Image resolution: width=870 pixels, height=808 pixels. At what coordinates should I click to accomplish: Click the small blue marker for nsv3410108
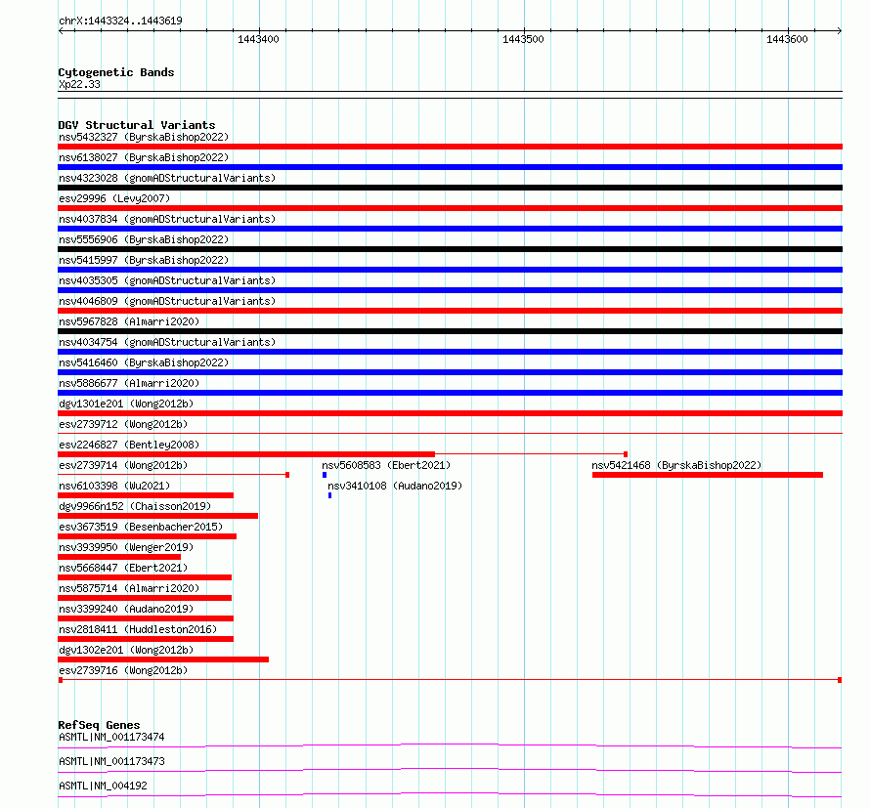tap(329, 495)
